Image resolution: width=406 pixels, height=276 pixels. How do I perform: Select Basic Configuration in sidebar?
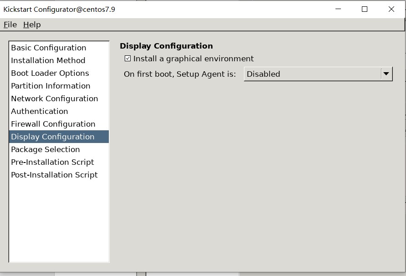(48, 48)
